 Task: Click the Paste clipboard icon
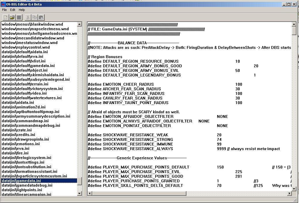click(x=41, y=17)
